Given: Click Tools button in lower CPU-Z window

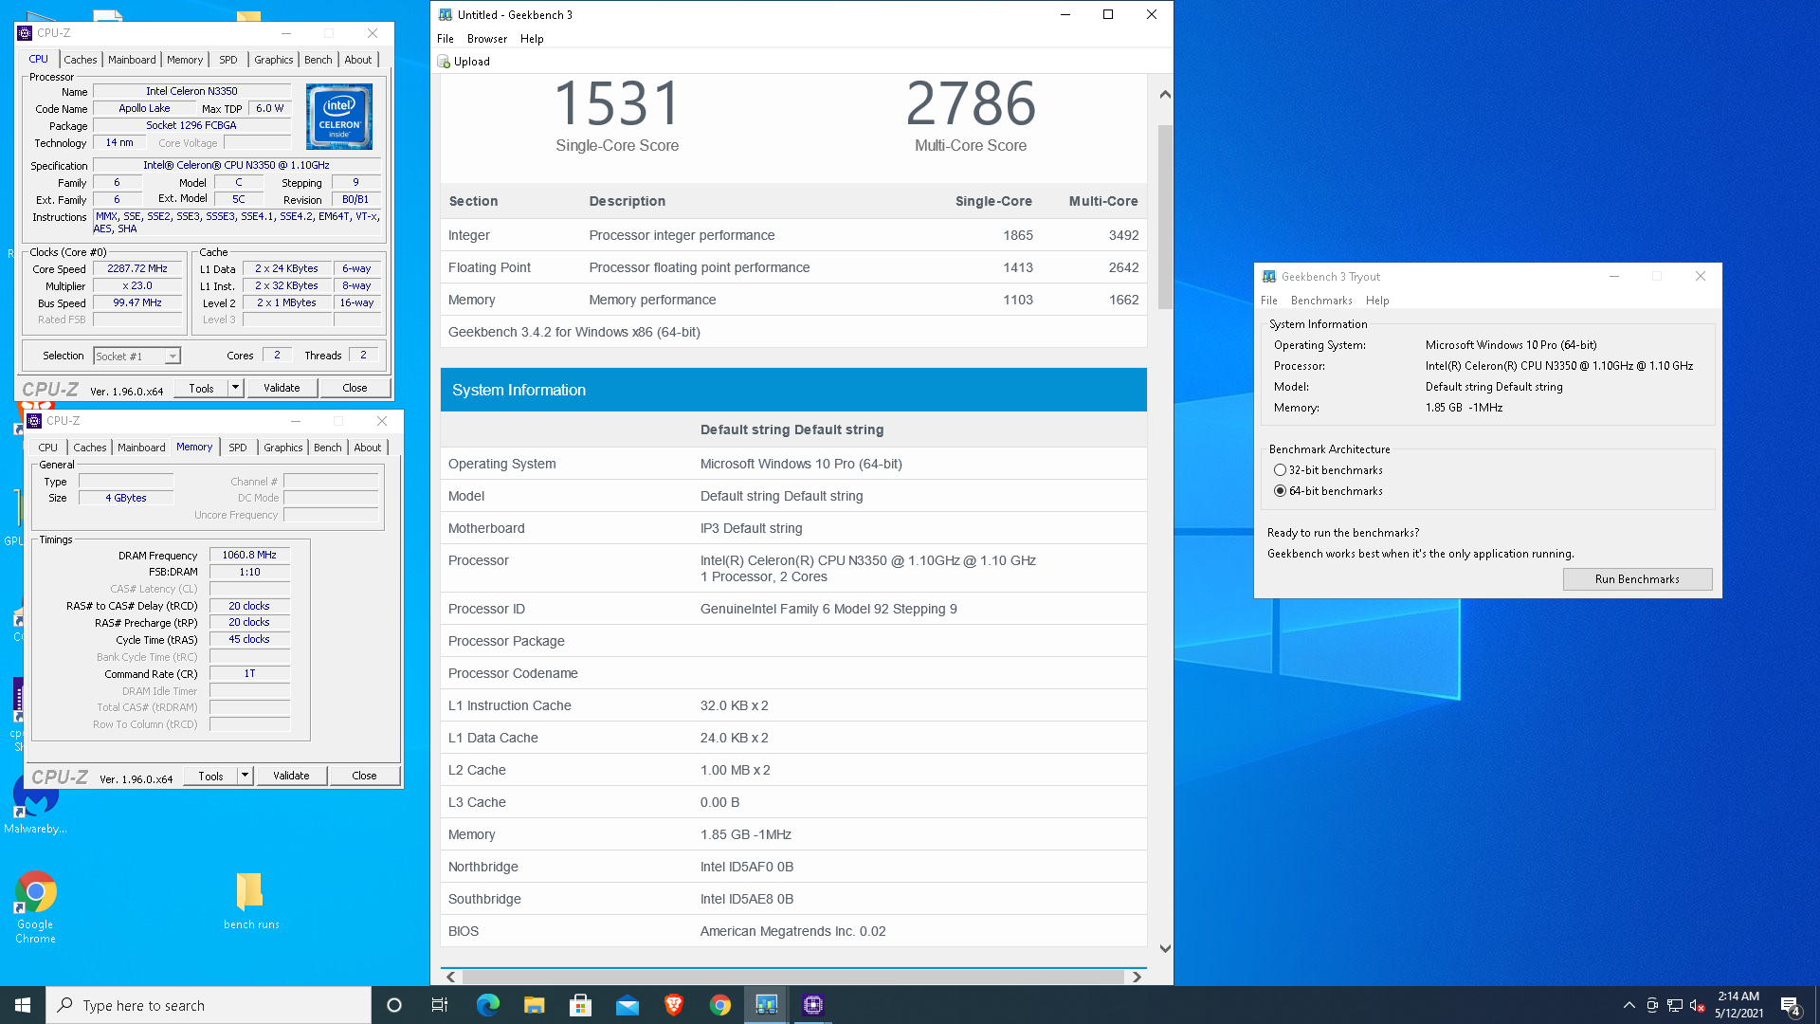Looking at the screenshot, I should tap(210, 776).
